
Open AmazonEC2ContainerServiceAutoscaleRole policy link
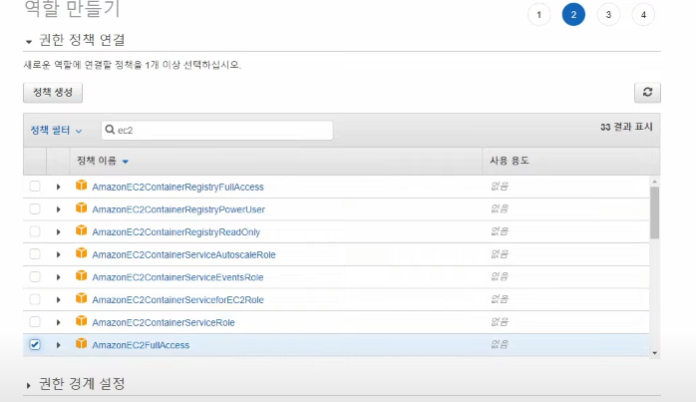[183, 255]
